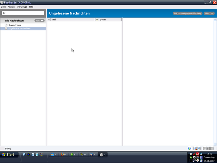The width and height of the screenshot is (217, 163).
Task: Open the Windows Start button
Action: (8, 155)
